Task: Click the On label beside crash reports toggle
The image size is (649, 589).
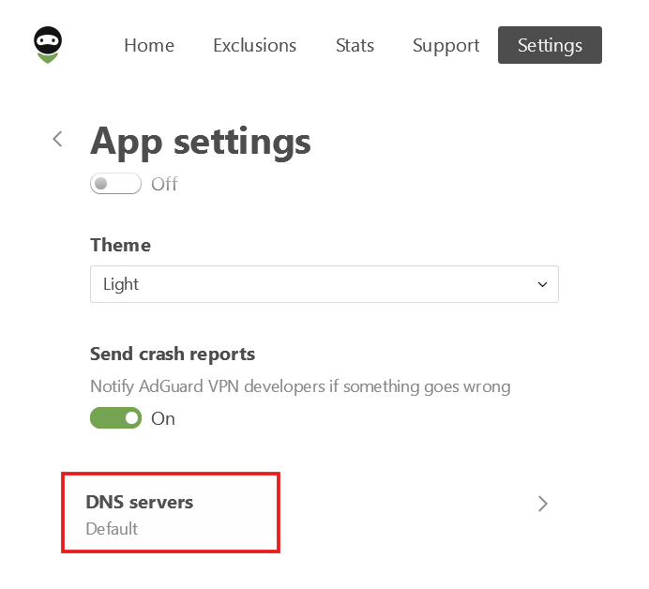Action: pos(163,418)
